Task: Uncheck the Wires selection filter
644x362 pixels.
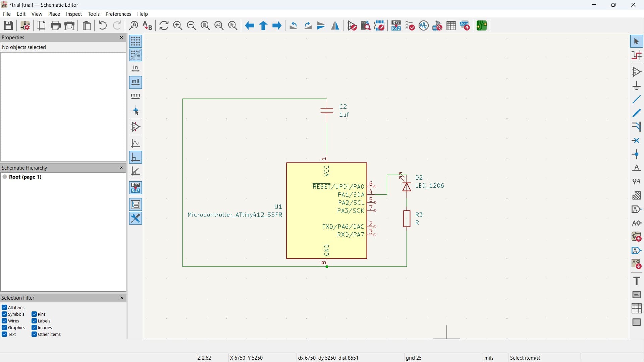Action: (4, 321)
